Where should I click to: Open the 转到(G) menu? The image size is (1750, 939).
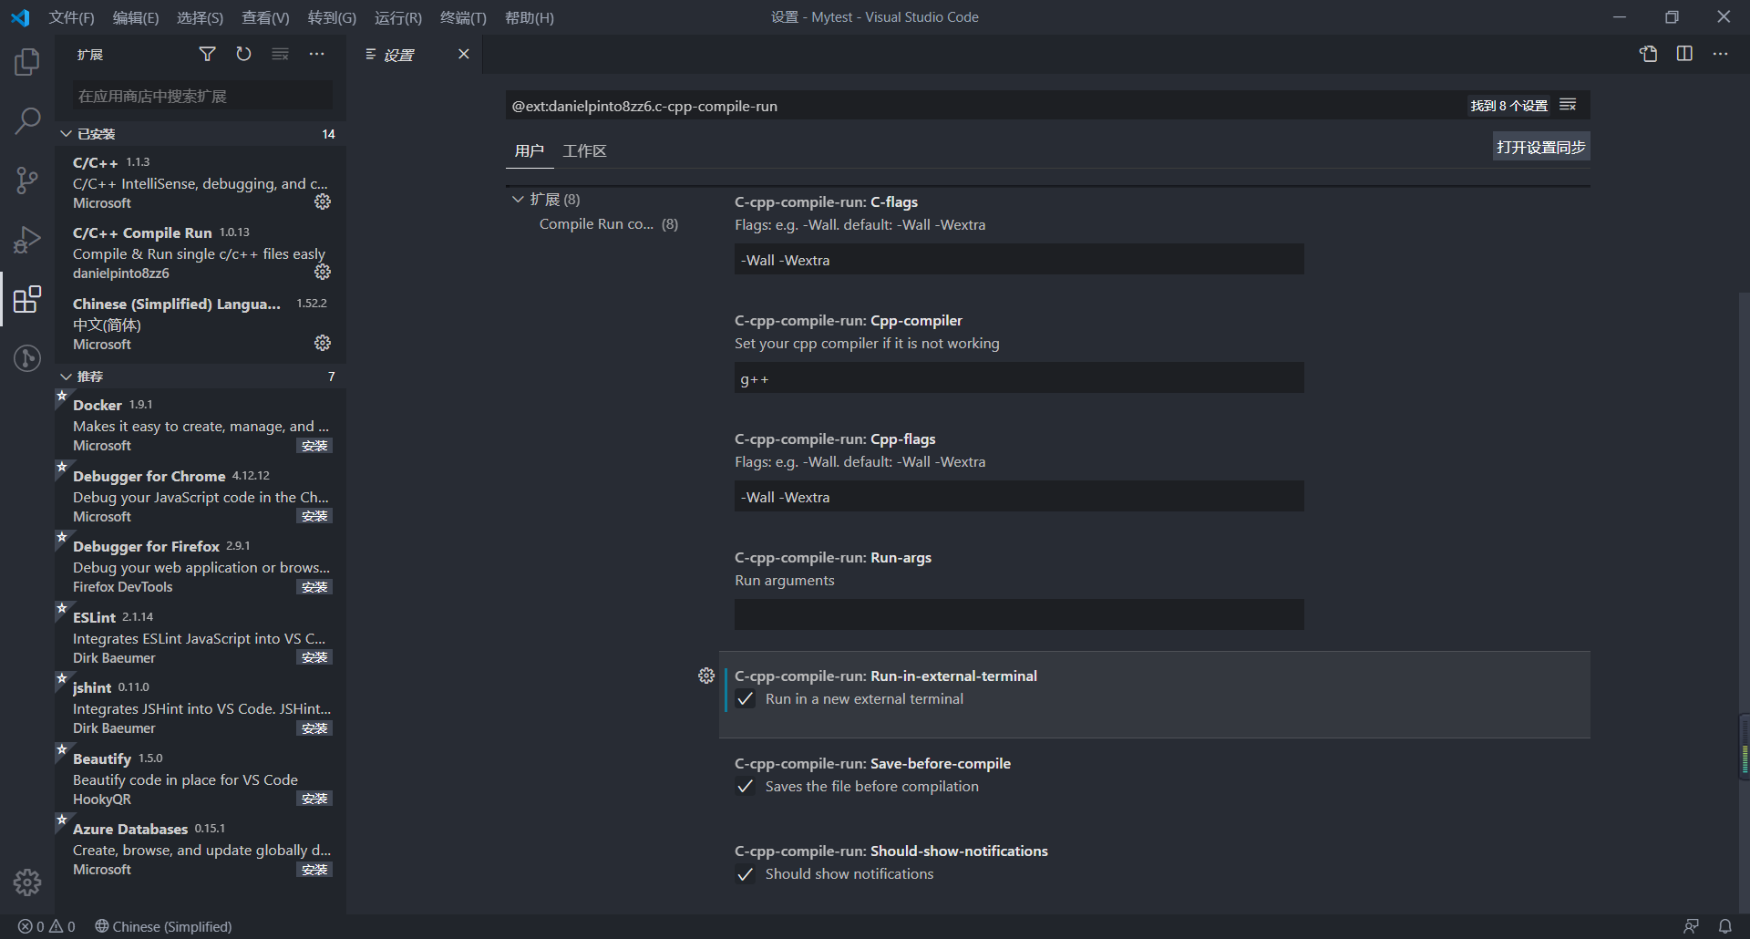click(x=332, y=17)
